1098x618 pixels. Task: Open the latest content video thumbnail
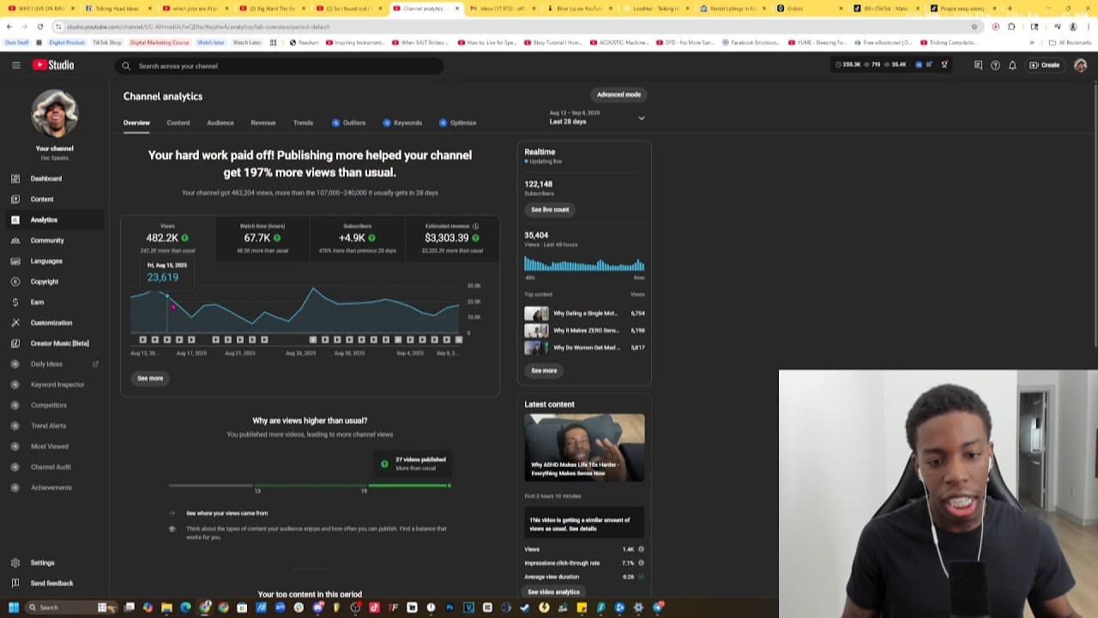pos(584,447)
